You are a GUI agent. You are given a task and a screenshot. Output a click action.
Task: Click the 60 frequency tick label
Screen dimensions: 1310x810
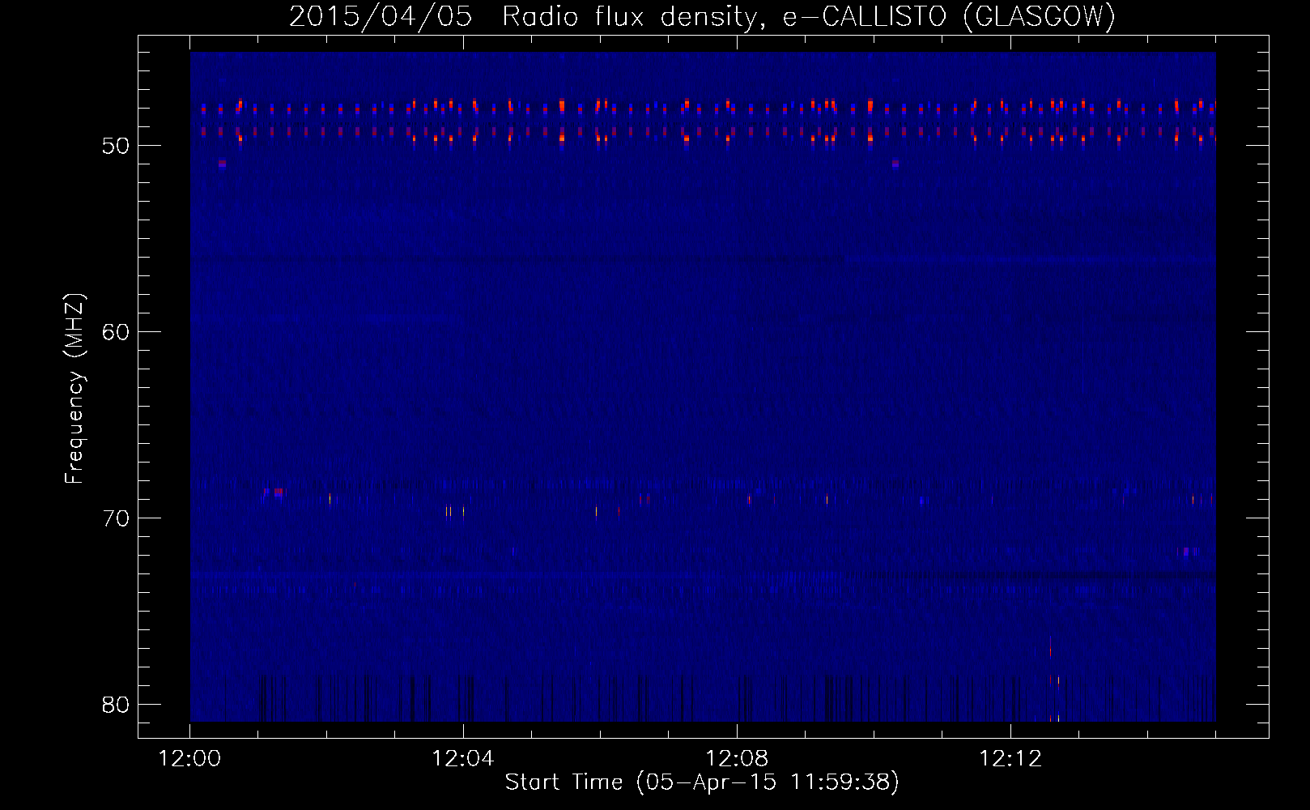116,333
